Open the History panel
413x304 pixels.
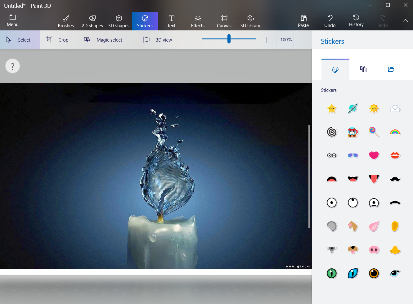pos(356,21)
